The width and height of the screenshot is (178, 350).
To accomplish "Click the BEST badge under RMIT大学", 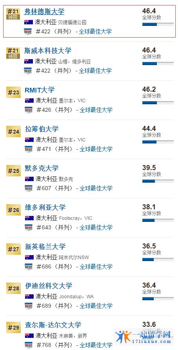I will pos(29,110).
